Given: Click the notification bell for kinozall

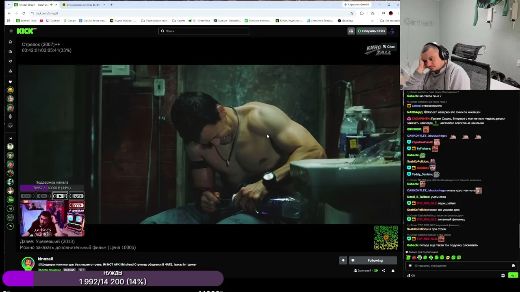Looking at the screenshot, I should tap(343, 260).
